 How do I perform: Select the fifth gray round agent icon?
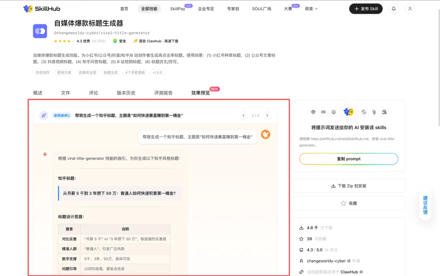click(x=364, y=112)
